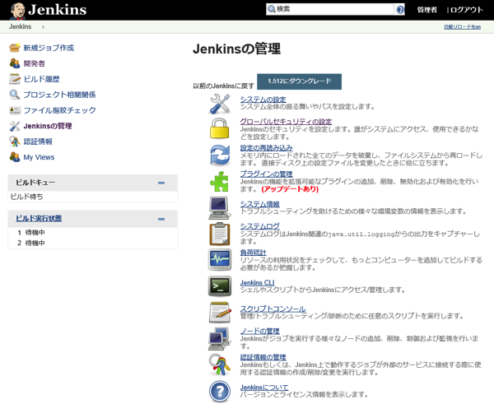Click the ファイル指紋チェック icon
494x404 pixels.
15,110
